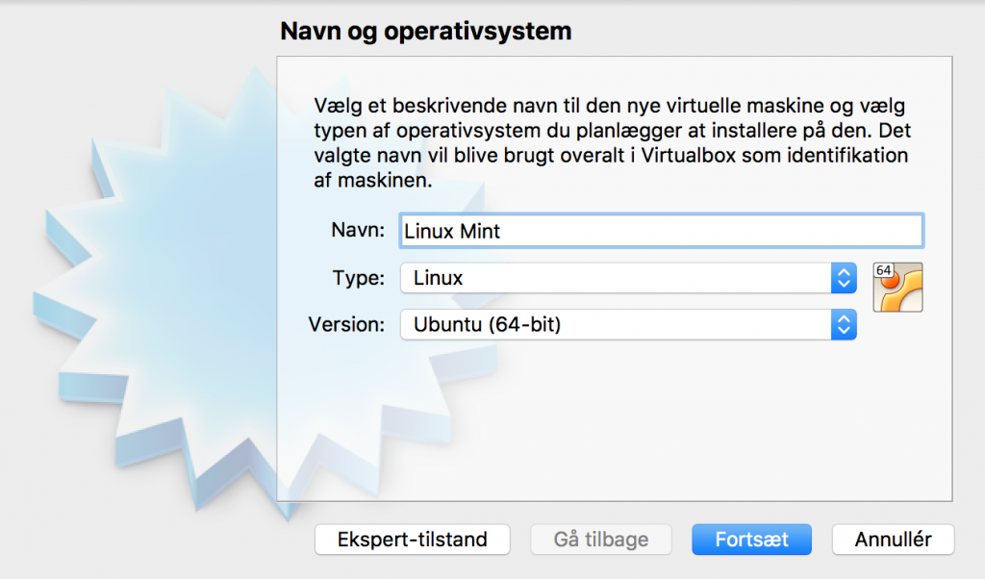Open the Type dropdown showing Linux
Screen dimensions: 985x579
(x=616, y=279)
